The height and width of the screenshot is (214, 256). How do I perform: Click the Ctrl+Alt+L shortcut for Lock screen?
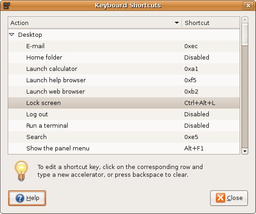[200, 103]
